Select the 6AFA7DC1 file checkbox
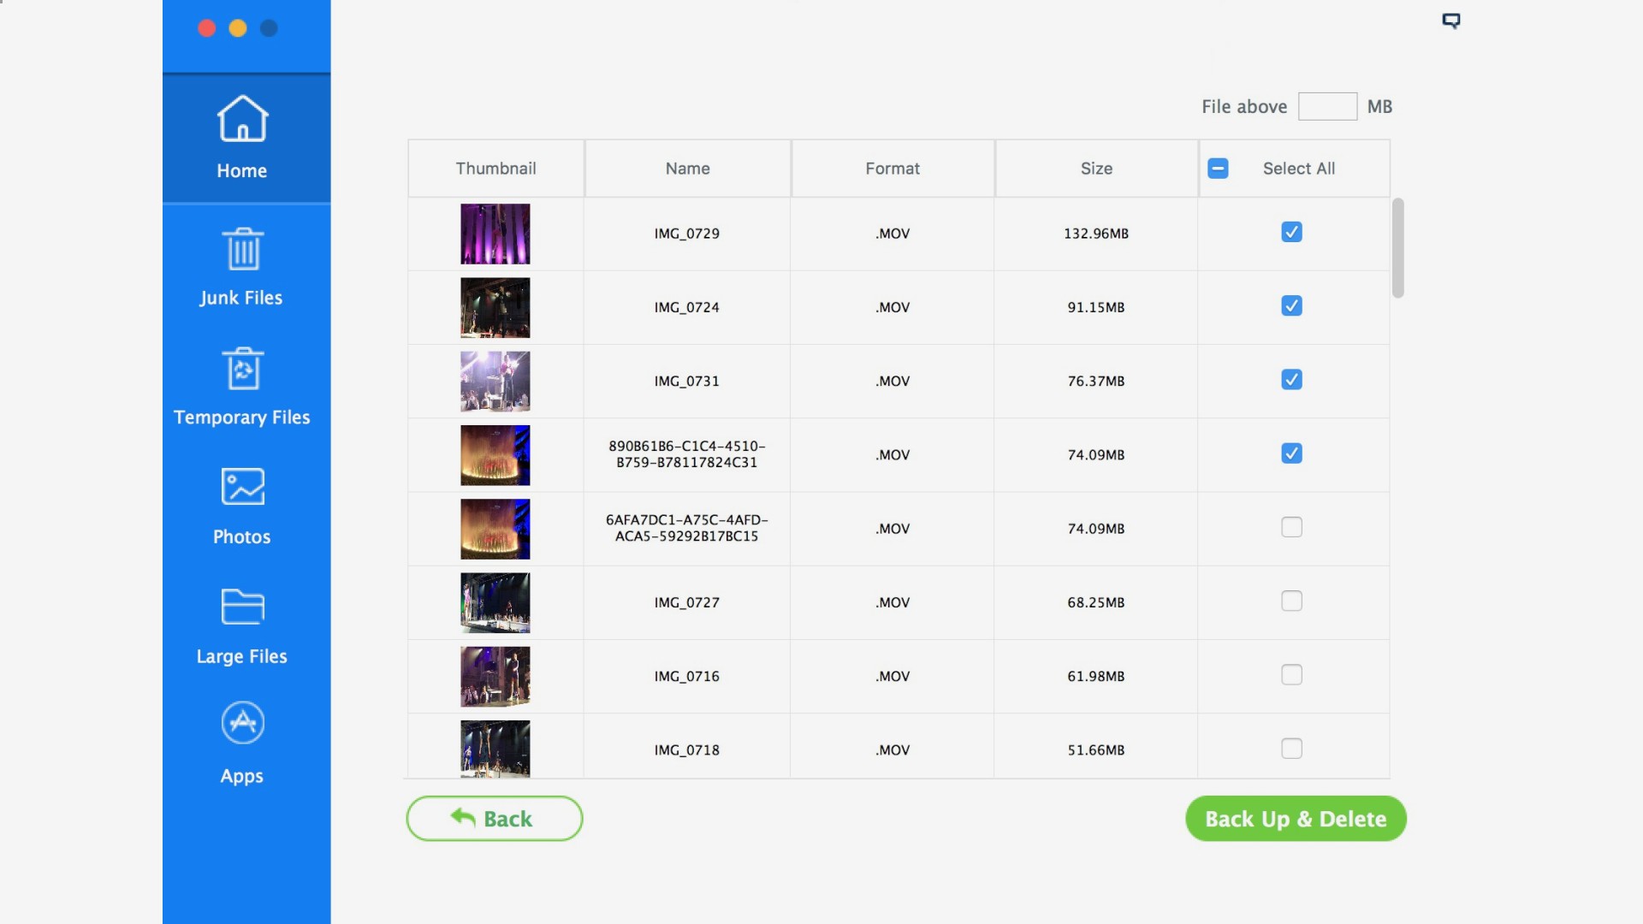This screenshot has width=1643, height=924. (1291, 528)
